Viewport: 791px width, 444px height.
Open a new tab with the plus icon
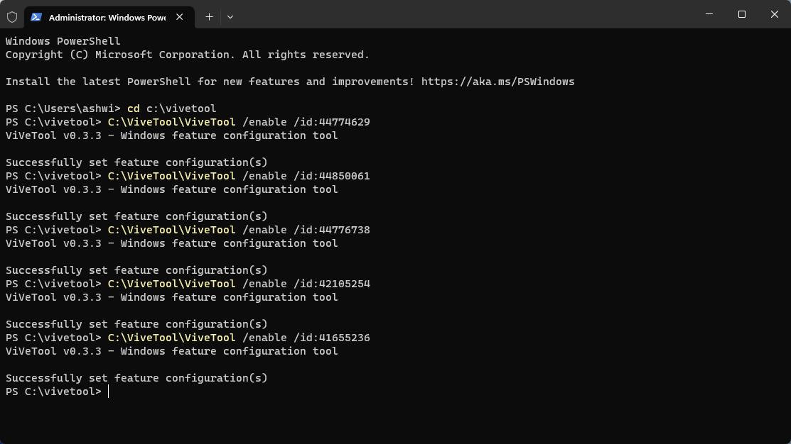tap(209, 16)
